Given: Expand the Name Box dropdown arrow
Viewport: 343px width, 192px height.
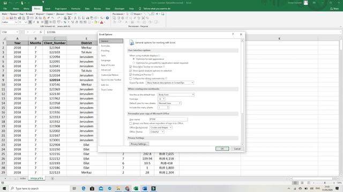Looking at the screenshot, I should [17, 32].
